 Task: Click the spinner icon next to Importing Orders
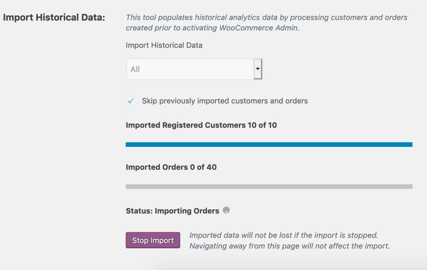click(226, 210)
